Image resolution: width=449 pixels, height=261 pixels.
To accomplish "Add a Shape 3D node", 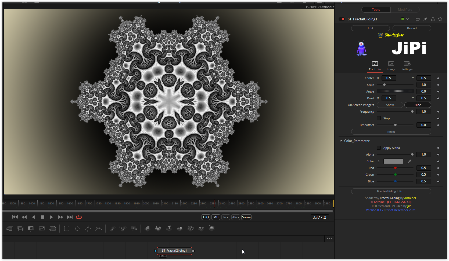I will point(158,228).
